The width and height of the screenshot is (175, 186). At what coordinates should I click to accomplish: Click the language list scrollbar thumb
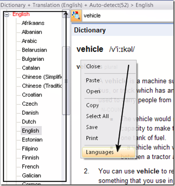coord(66,81)
